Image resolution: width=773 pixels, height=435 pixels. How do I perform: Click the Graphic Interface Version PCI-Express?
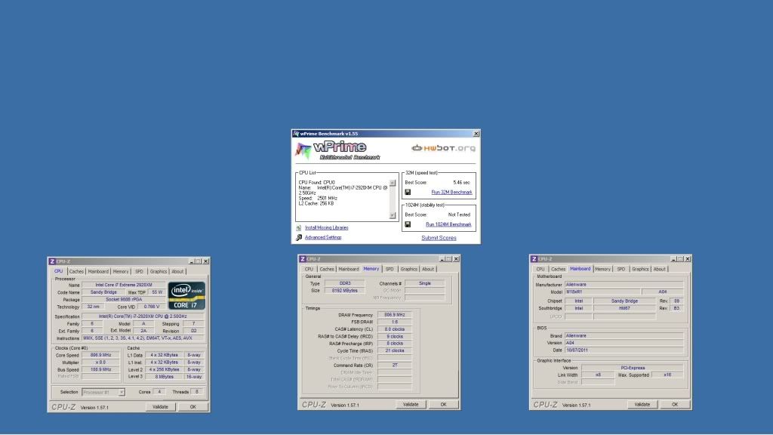click(633, 368)
